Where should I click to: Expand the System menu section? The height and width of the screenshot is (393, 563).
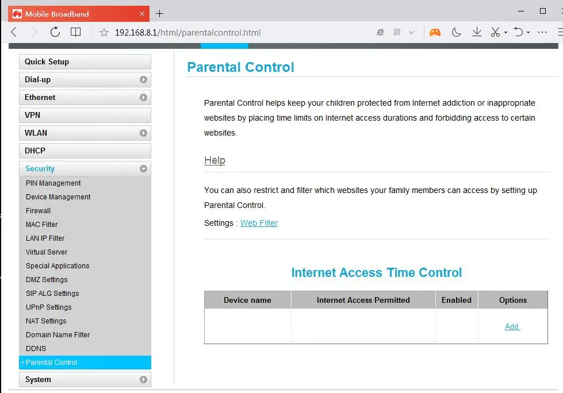coord(85,379)
